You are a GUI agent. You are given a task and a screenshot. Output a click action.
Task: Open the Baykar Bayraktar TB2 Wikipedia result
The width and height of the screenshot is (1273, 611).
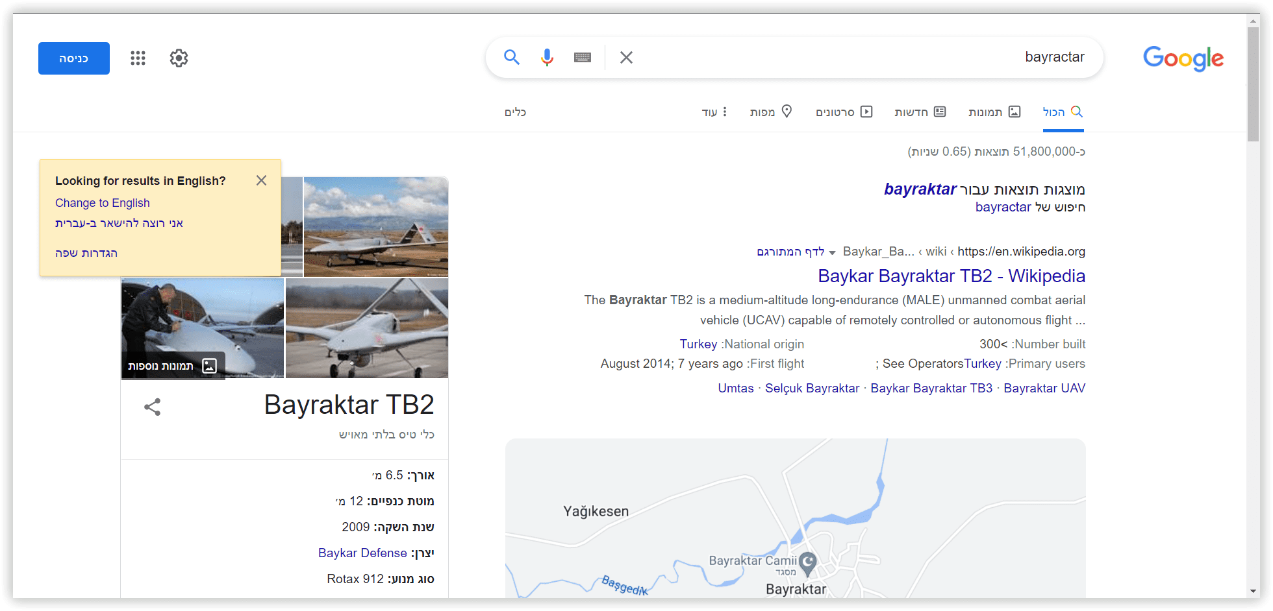tap(951, 276)
